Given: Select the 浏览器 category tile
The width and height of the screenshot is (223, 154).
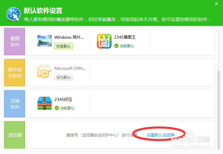Looking at the screenshot, I should pos(14,135).
